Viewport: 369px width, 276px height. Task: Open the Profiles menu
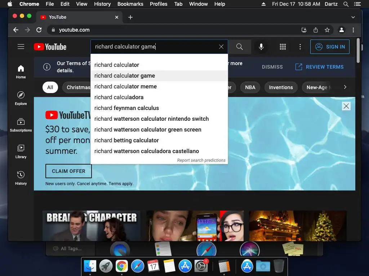[x=159, y=4]
